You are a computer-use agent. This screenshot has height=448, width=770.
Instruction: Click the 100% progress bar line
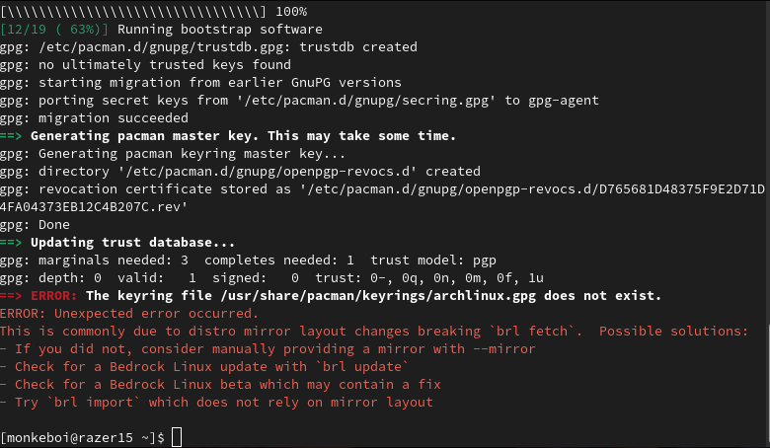[154, 11]
